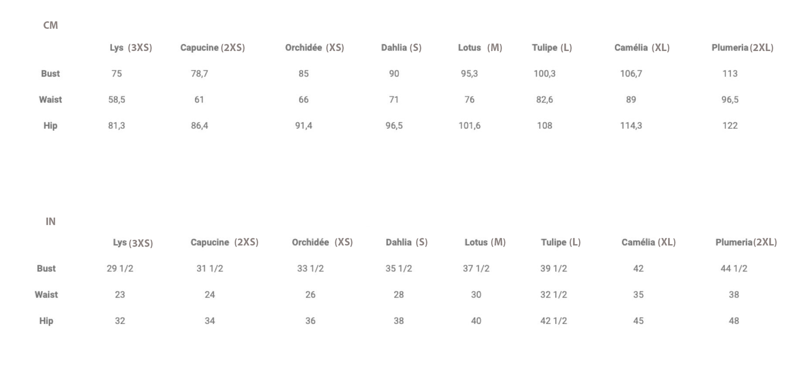Click Plumeria (2XL) header in inches table
This screenshot has width=785, height=368.
coord(746,242)
